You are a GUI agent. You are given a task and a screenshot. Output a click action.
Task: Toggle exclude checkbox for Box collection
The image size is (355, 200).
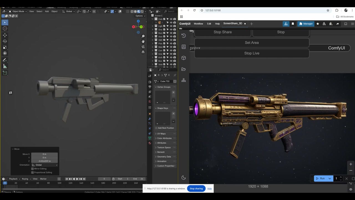(x=164, y=61)
